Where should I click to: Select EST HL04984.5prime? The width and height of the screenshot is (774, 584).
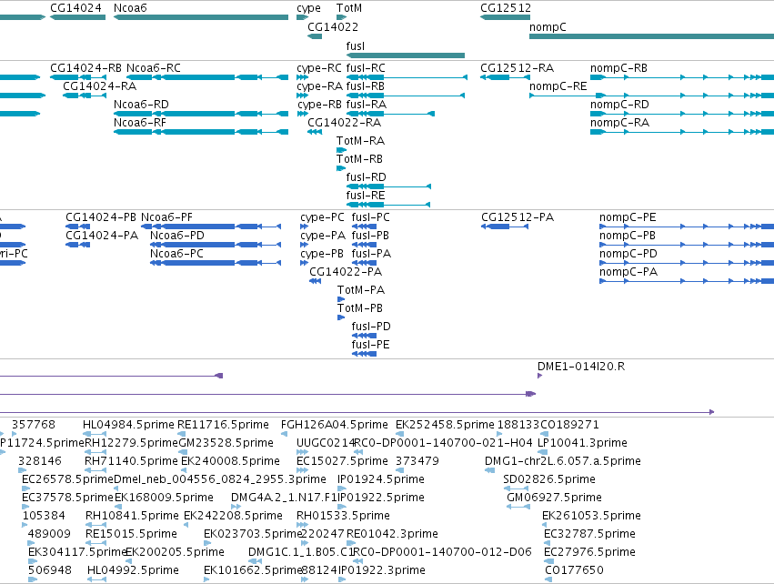(x=95, y=434)
